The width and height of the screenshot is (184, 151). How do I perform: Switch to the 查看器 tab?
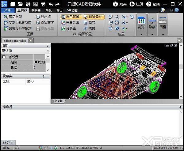[22, 10]
